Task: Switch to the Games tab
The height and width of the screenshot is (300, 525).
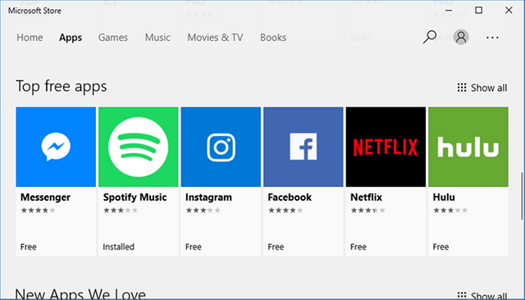Action: (113, 38)
